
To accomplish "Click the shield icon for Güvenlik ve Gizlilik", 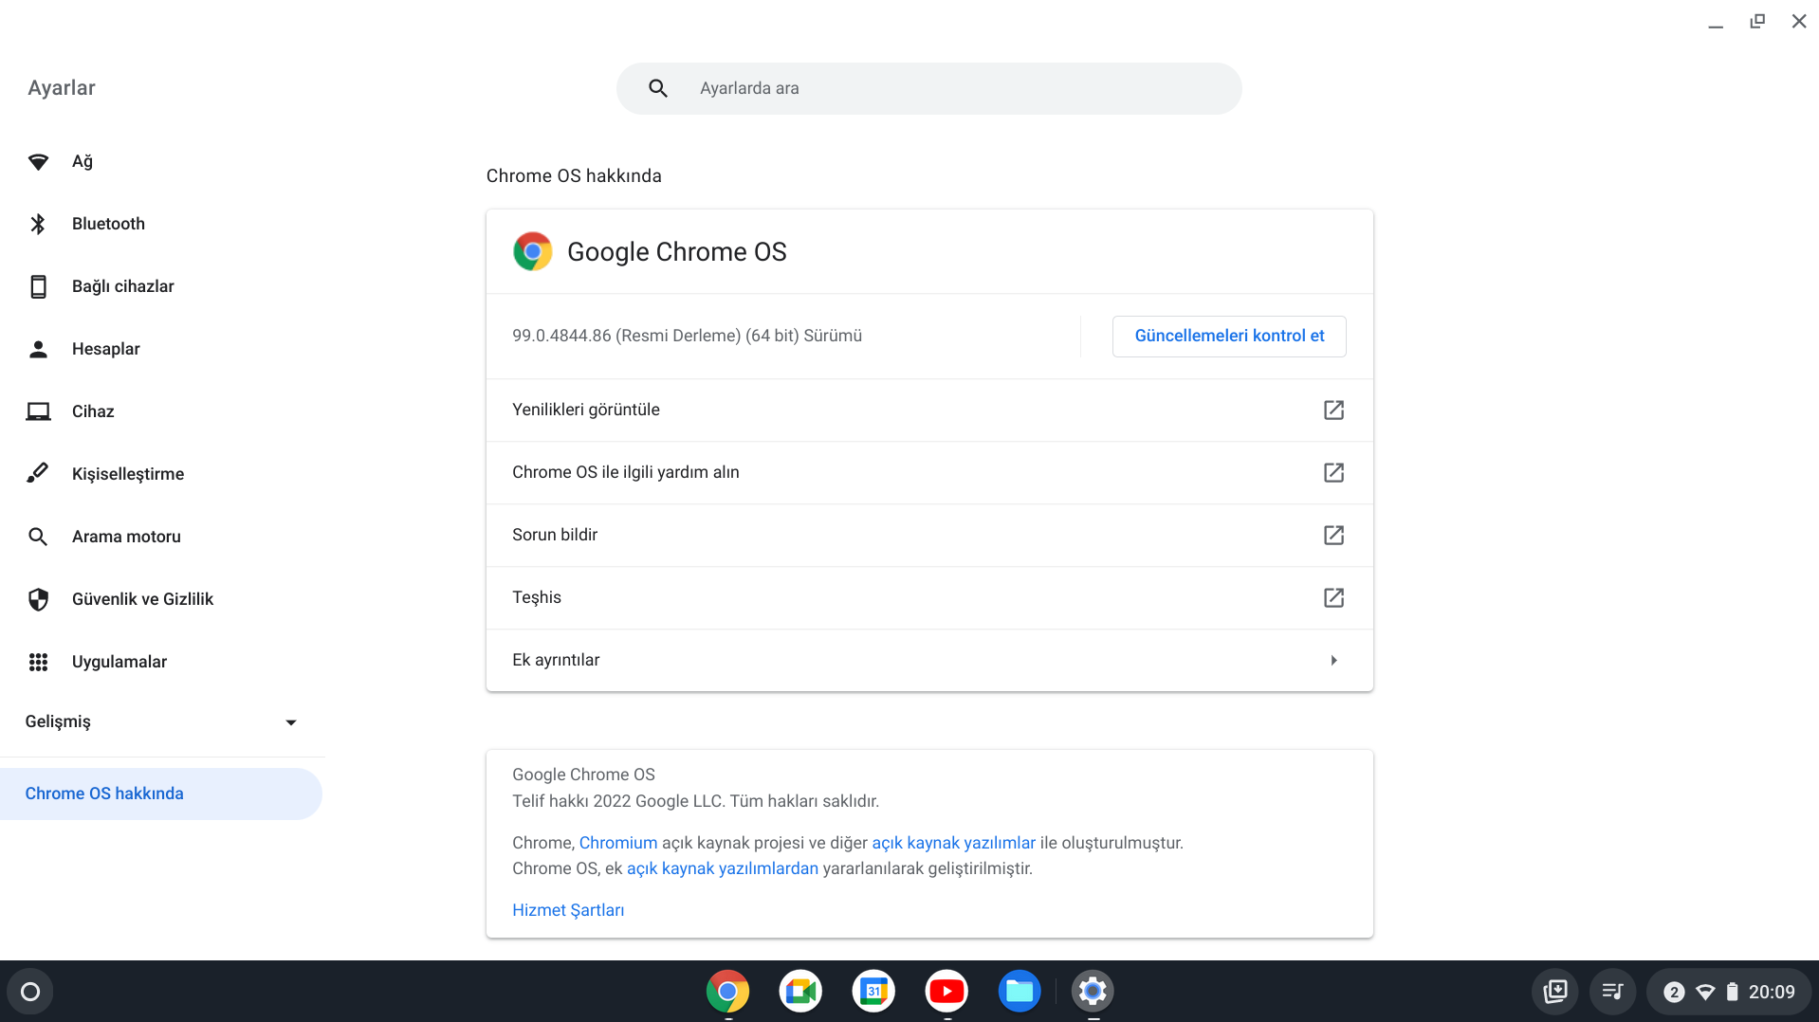I will (x=38, y=599).
